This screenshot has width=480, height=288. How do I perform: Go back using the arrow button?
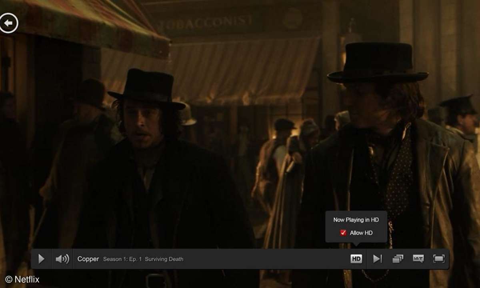[8, 24]
